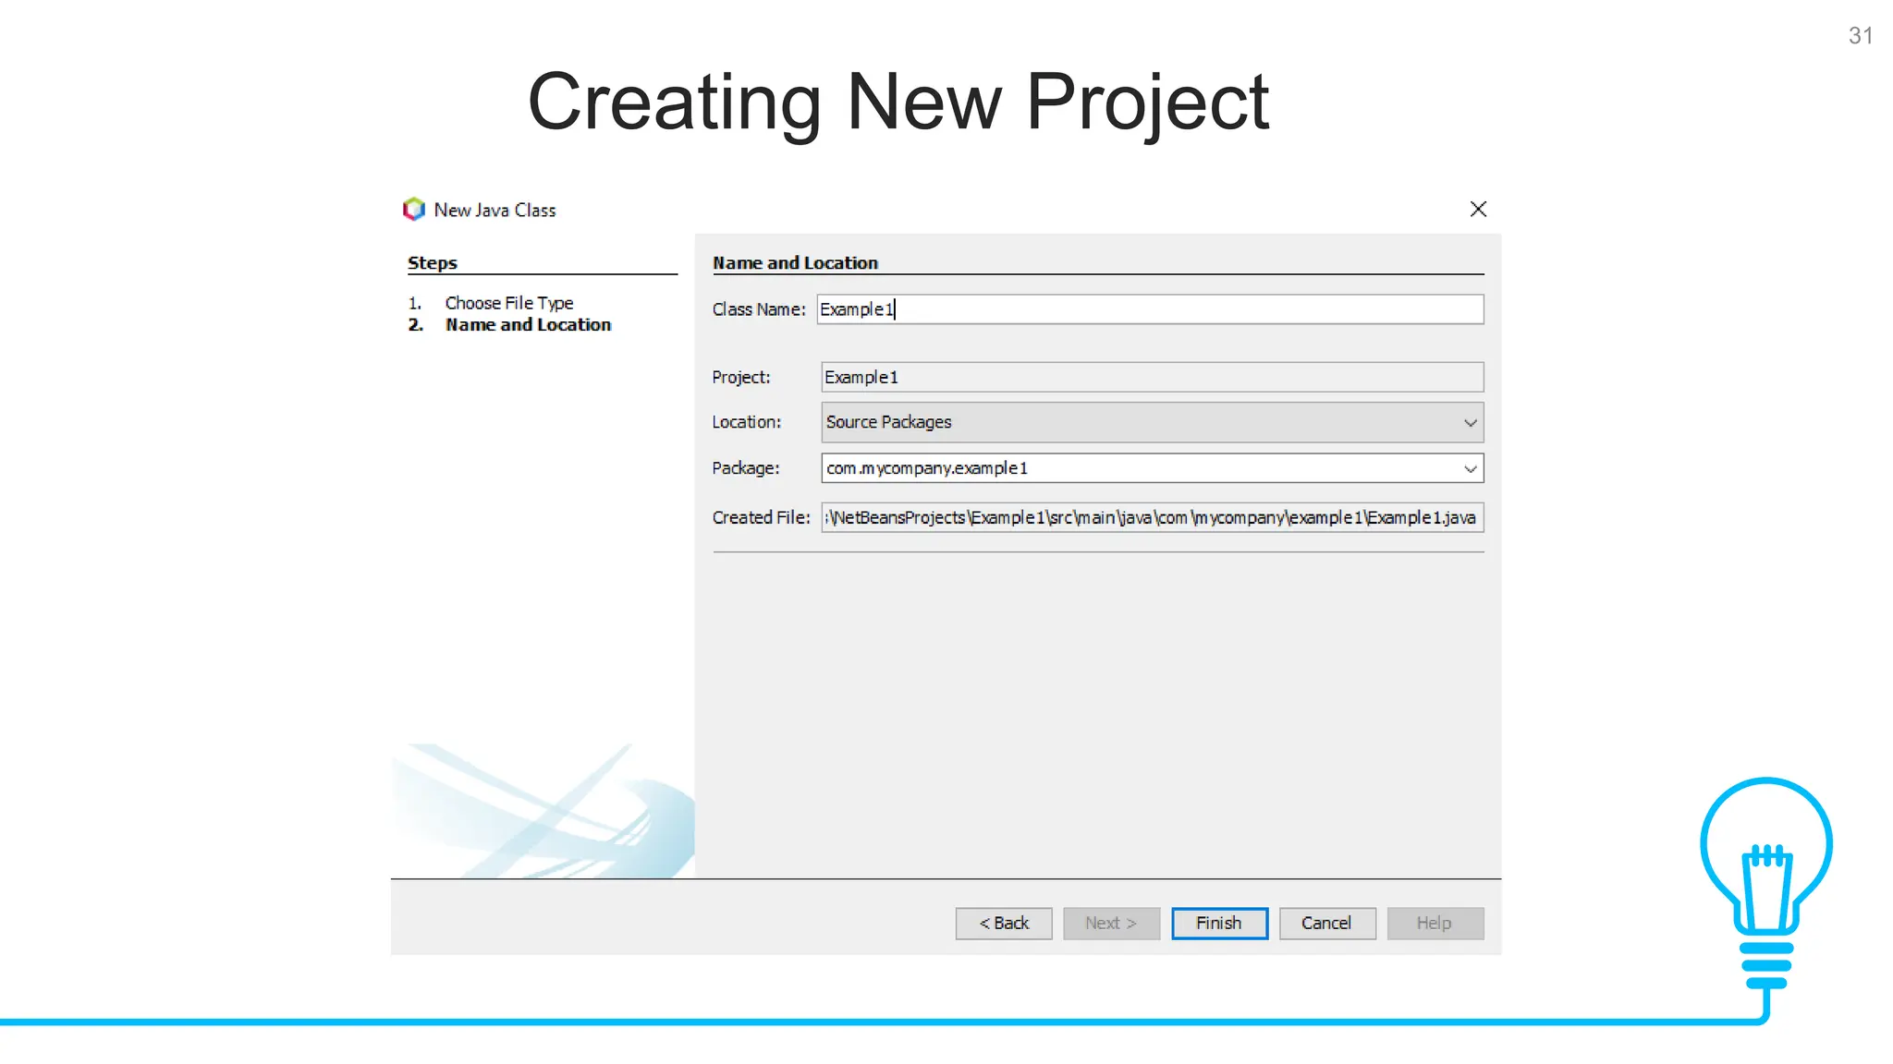Click the Project field showing Example1
1893x1064 pixels.
[x=1151, y=377]
